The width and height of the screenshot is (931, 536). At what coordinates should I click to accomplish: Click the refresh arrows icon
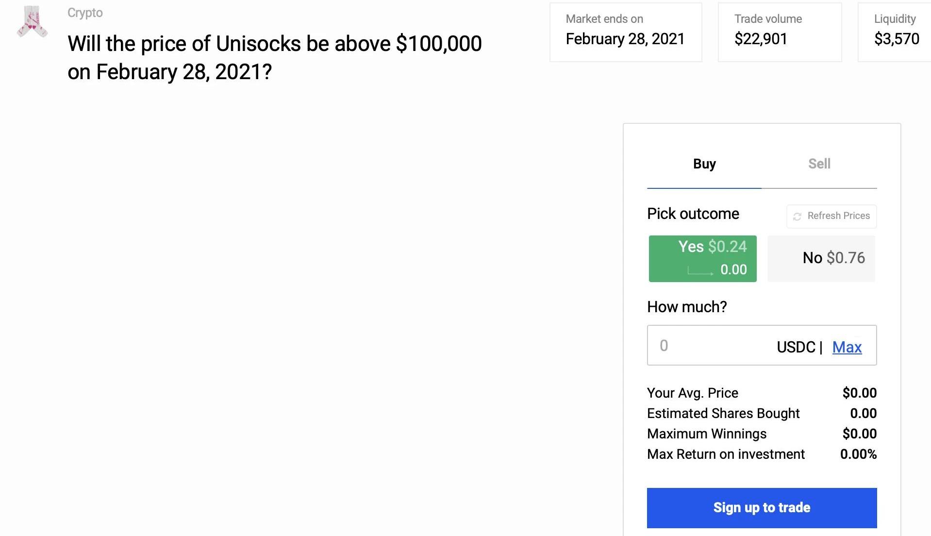click(797, 217)
